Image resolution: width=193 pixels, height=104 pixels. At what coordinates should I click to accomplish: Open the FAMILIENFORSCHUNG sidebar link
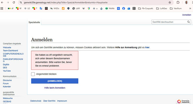pyautogui.click(x=13, y=60)
